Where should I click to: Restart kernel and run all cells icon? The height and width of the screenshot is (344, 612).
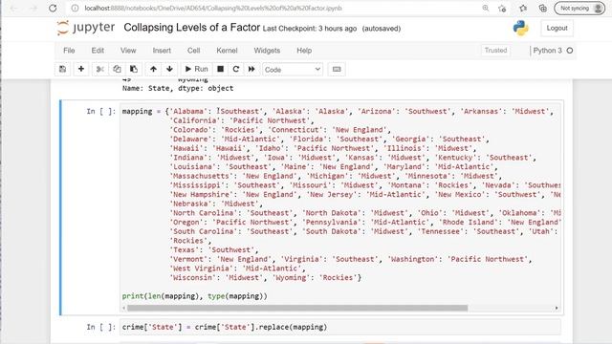pos(251,69)
